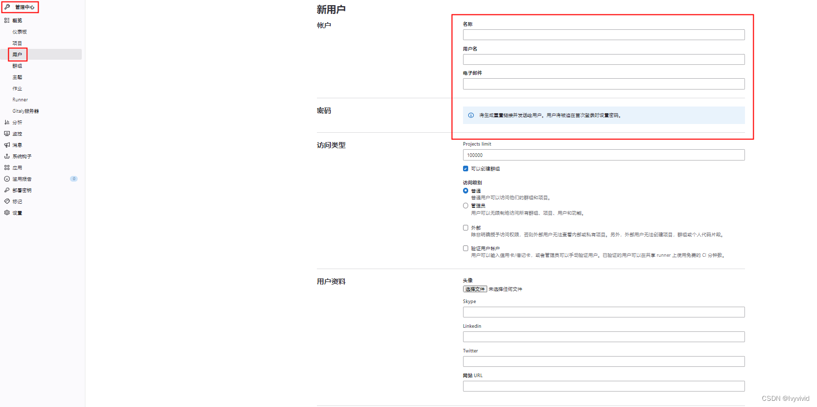This screenshot has height=407, width=817.
Task: Click the tag icon for 标记
Action: coord(7,202)
